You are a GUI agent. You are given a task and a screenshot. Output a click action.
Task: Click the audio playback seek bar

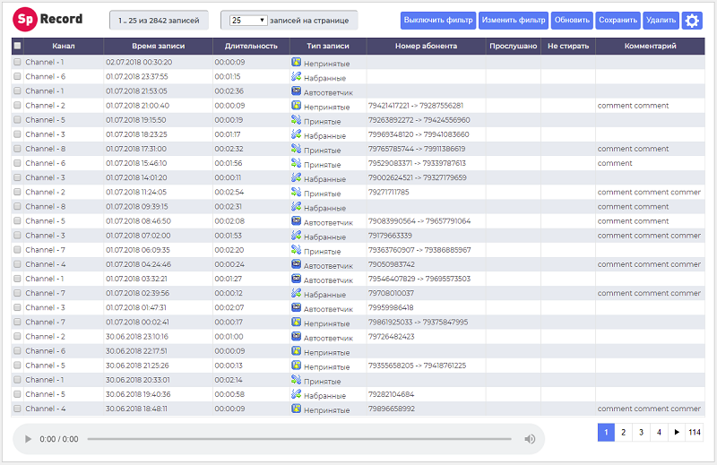click(299, 439)
